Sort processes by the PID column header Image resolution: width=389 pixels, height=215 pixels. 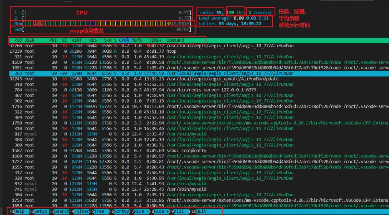[x=18, y=40]
